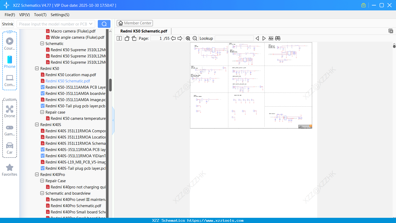Click the binoculars search icon
The width and height of the screenshot is (396, 223).
(278, 38)
